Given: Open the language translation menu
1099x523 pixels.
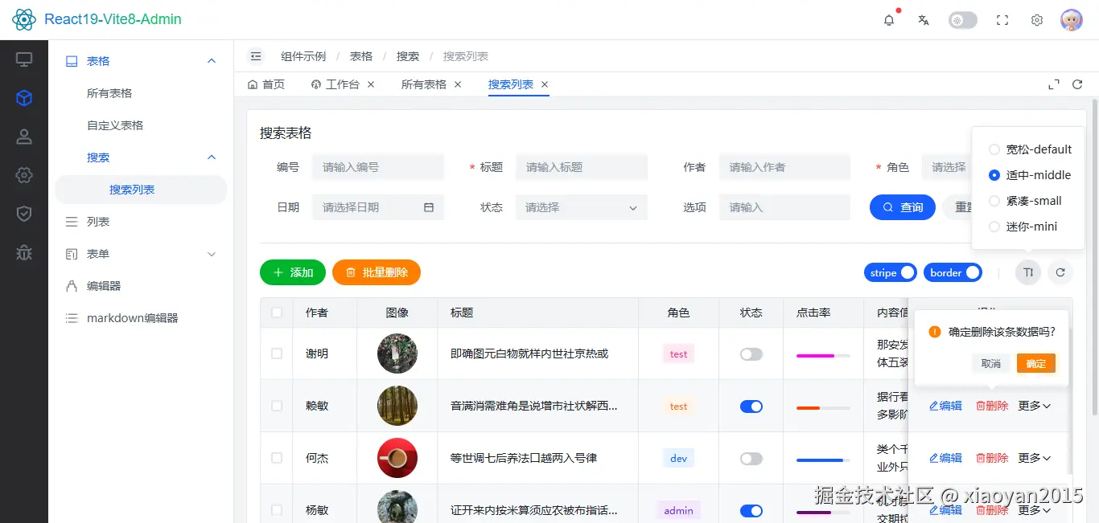Looking at the screenshot, I should point(924,20).
